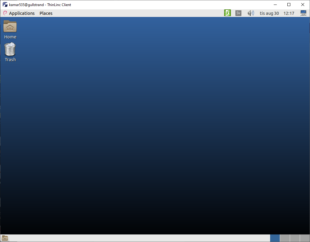
Task: Maximize the ThinLinc Client window
Action: (289, 5)
